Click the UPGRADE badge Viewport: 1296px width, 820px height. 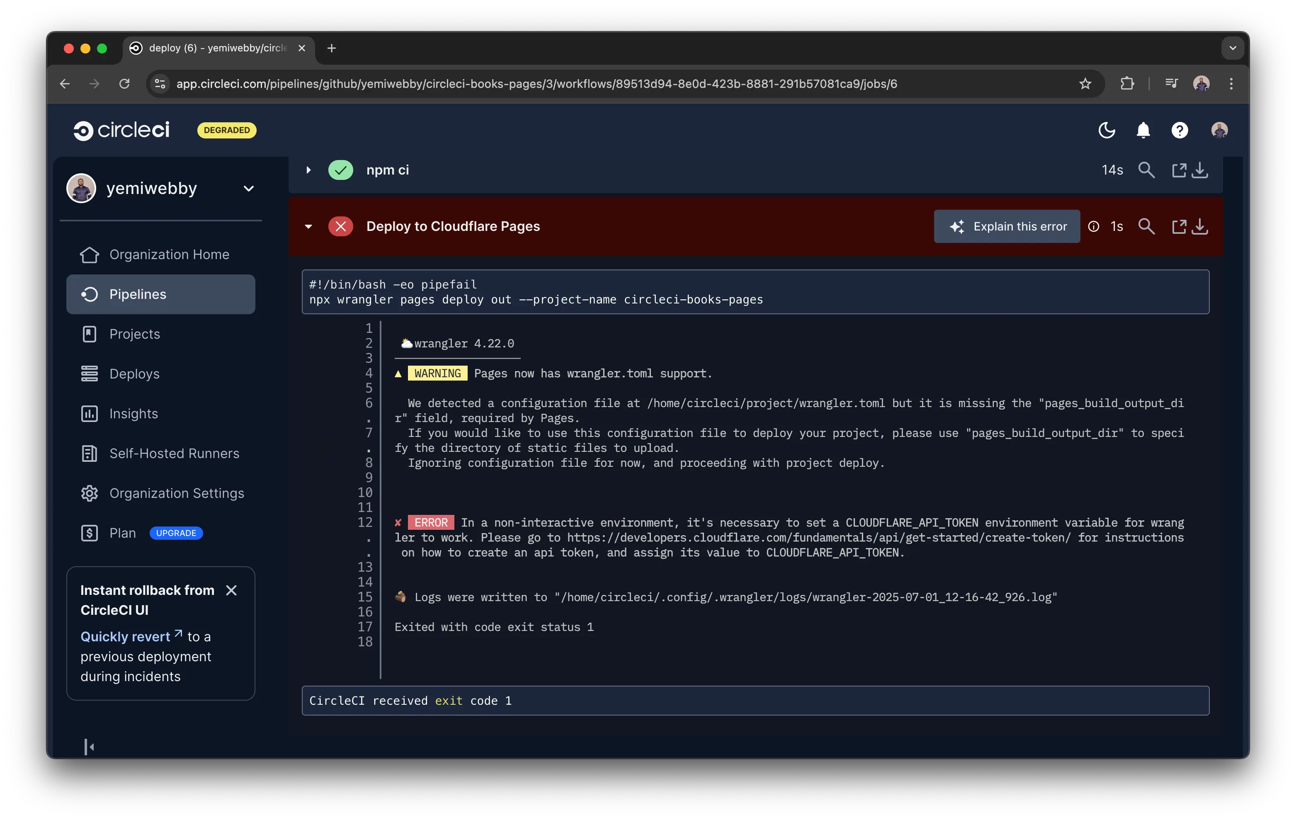[x=176, y=533]
